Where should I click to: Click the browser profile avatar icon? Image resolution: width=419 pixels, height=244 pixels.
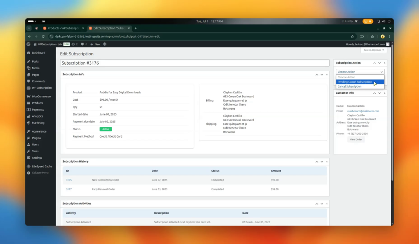coord(383,36)
